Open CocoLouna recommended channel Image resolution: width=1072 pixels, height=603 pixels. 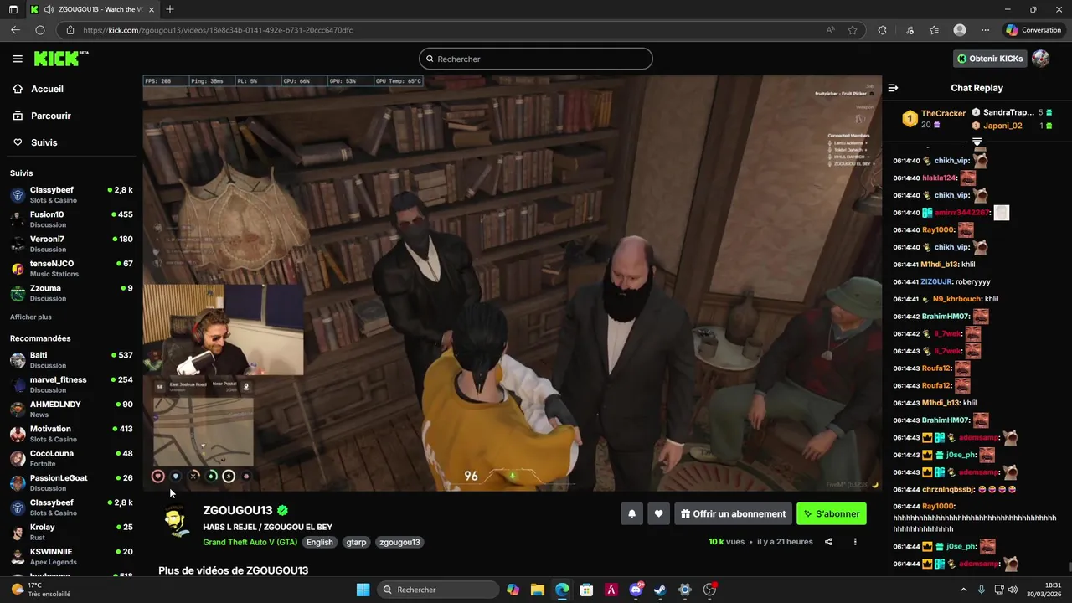point(71,458)
